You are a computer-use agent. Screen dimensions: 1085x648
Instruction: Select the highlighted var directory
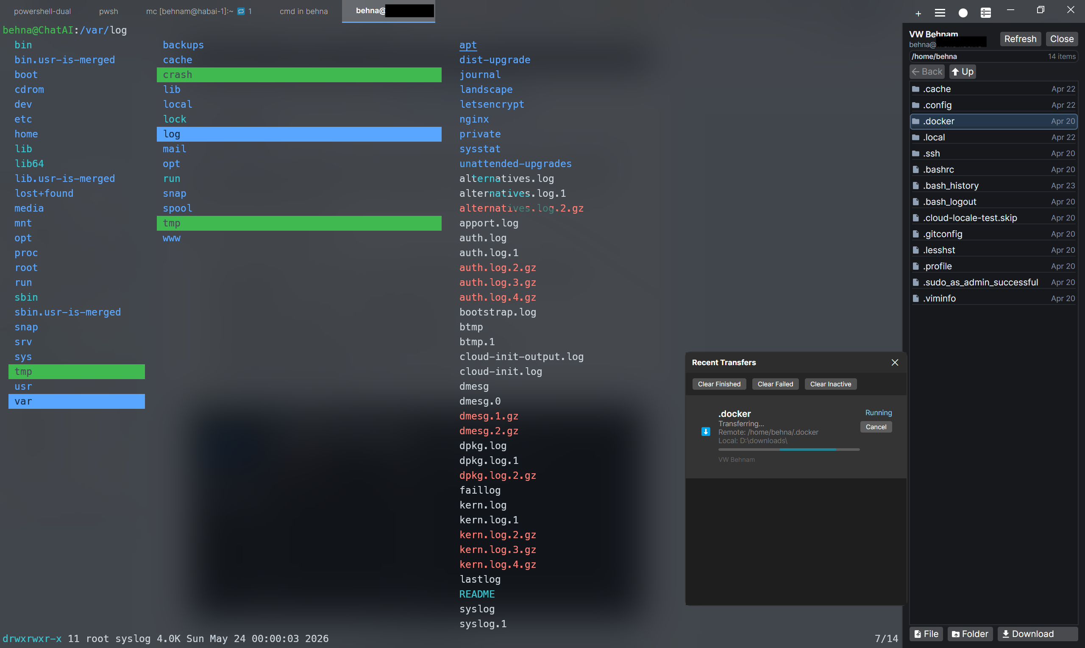pyautogui.click(x=76, y=402)
